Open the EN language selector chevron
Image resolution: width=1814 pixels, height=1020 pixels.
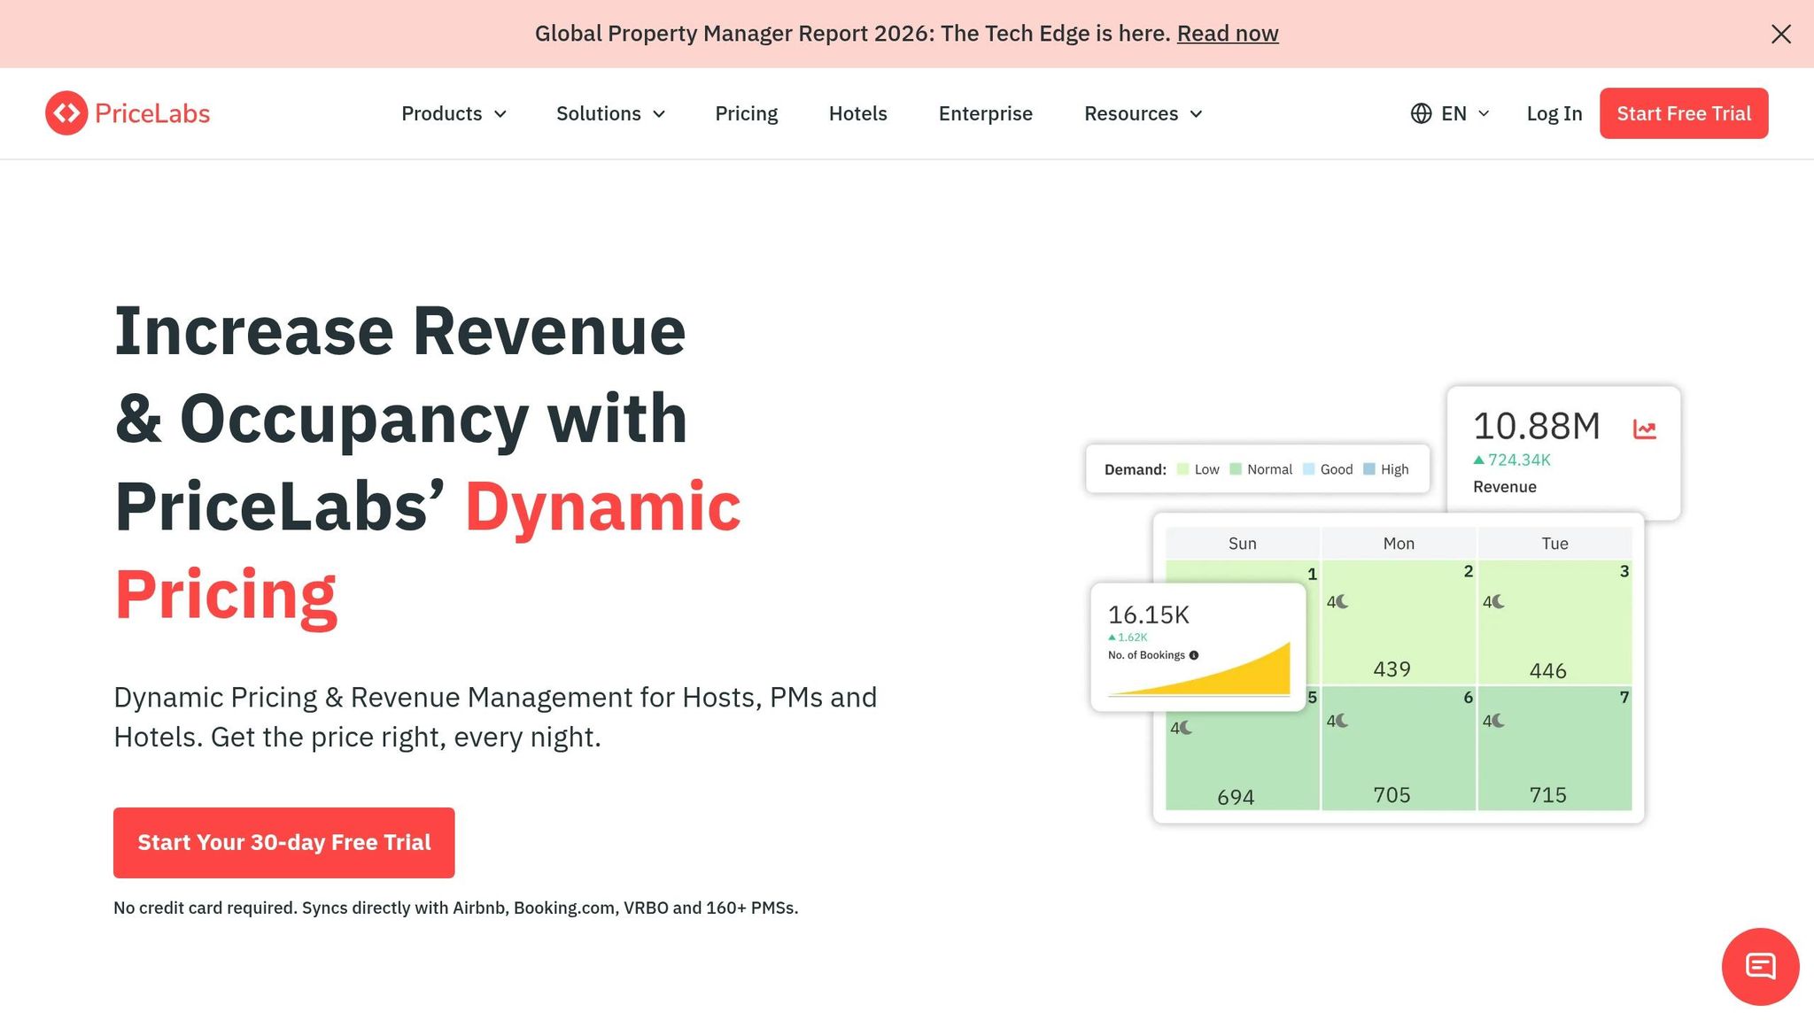click(x=1484, y=113)
